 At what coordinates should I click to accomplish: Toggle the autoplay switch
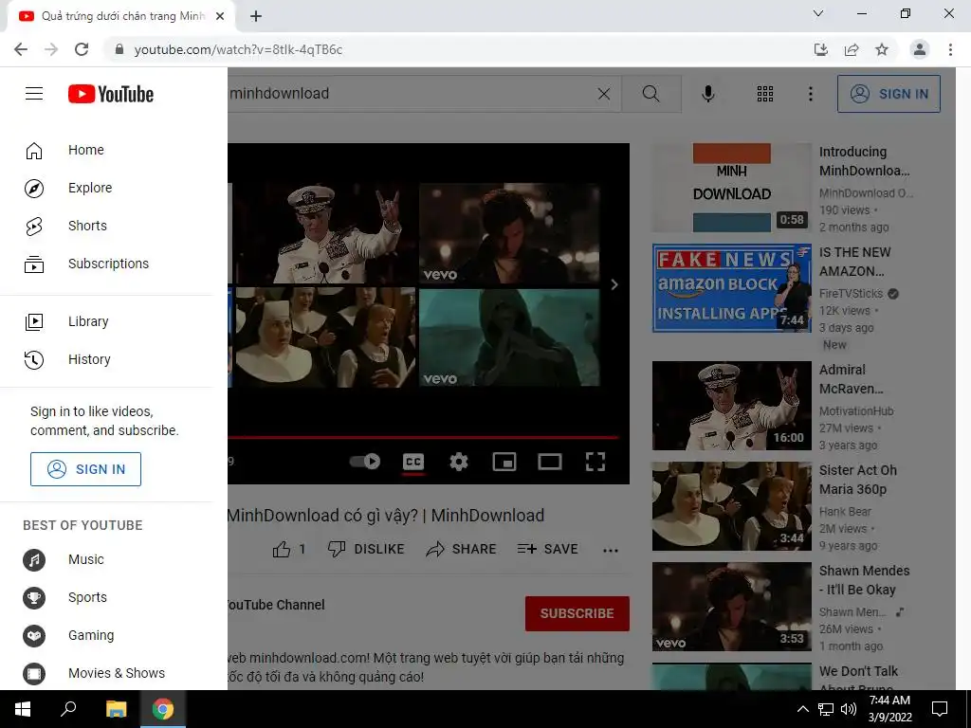point(365,462)
